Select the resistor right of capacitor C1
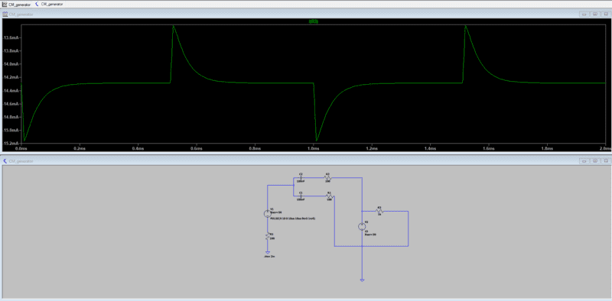612x301 pixels. pos(329,196)
